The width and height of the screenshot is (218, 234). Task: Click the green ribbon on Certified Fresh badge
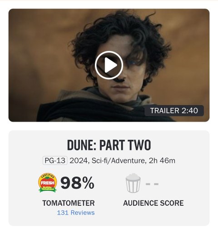(x=48, y=189)
